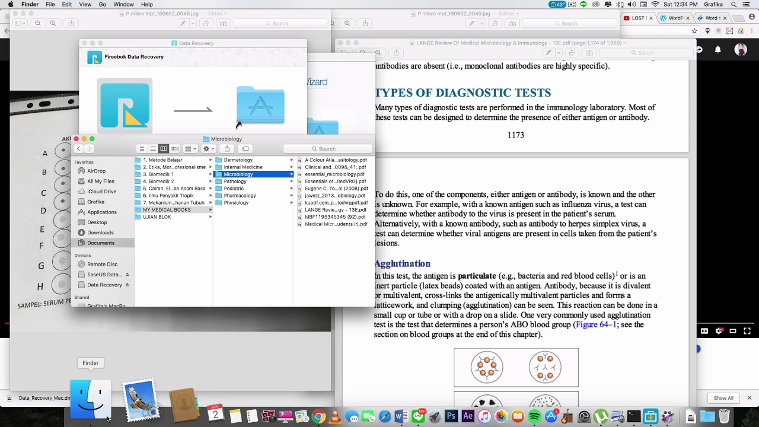Open the View menu in menu bar

pyautogui.click(x=85, y=4)
